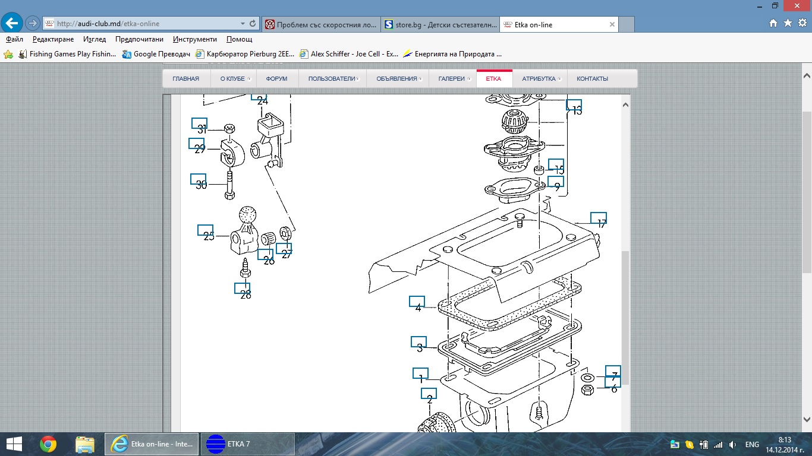Viewport: 812px width, 456px height.
Task: Launch Google Chrome from the taskbar
Action: (48, 444)
